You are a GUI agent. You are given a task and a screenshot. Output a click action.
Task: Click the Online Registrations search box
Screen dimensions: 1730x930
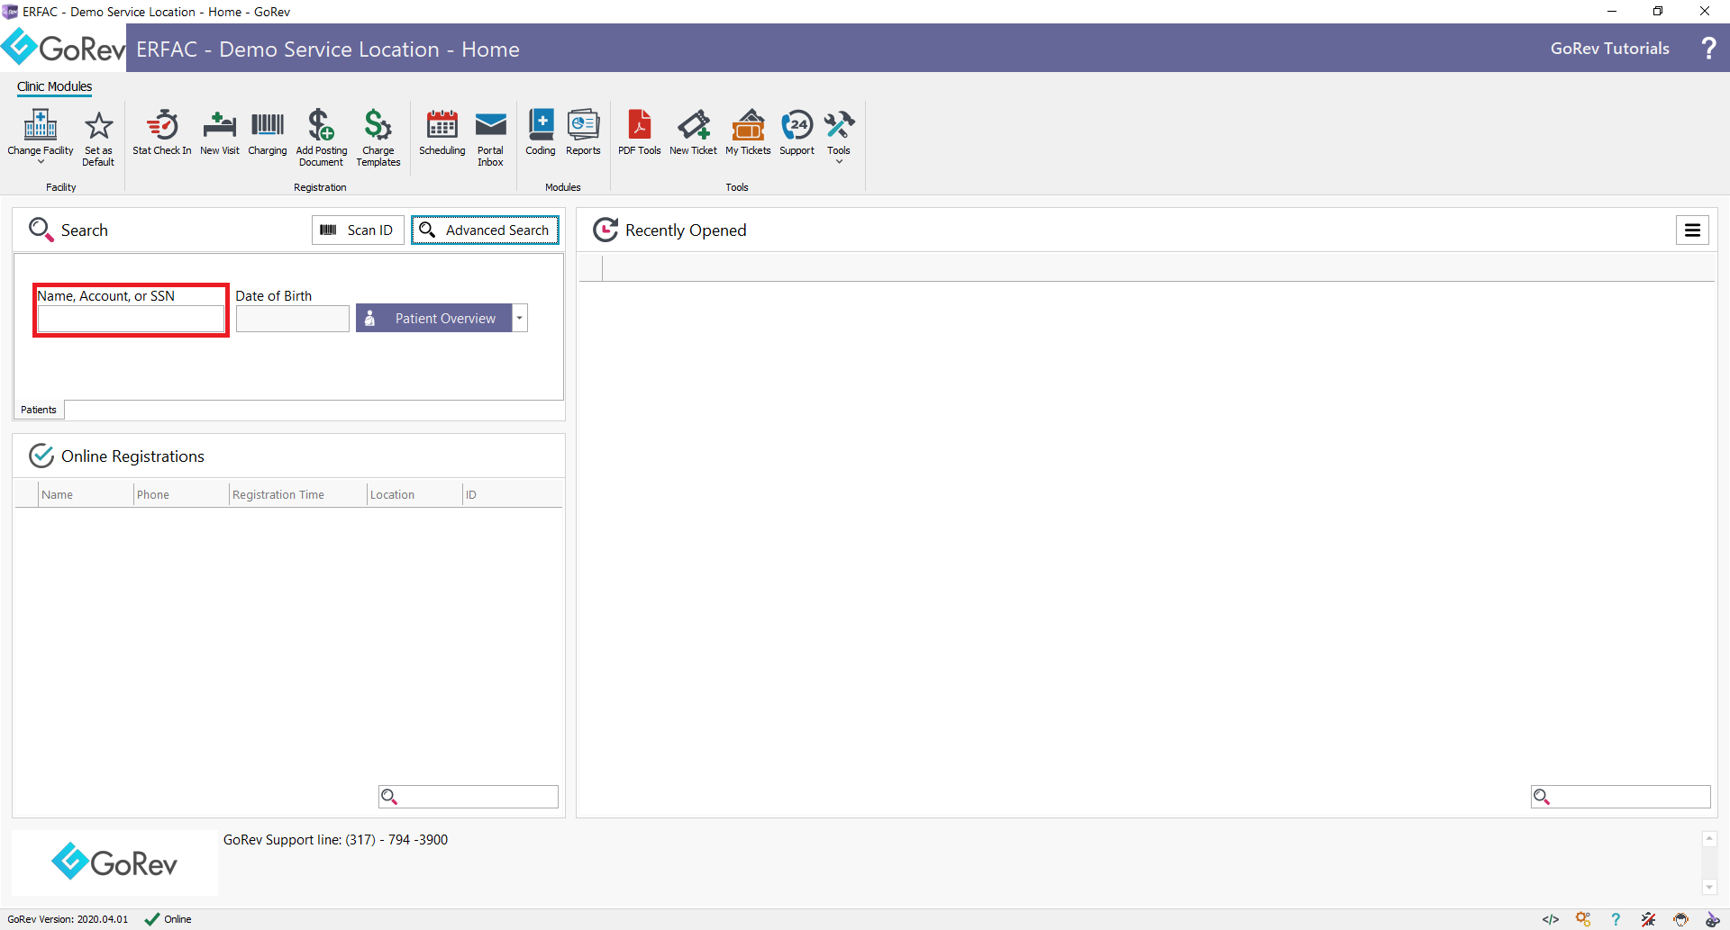coord(469,797)
